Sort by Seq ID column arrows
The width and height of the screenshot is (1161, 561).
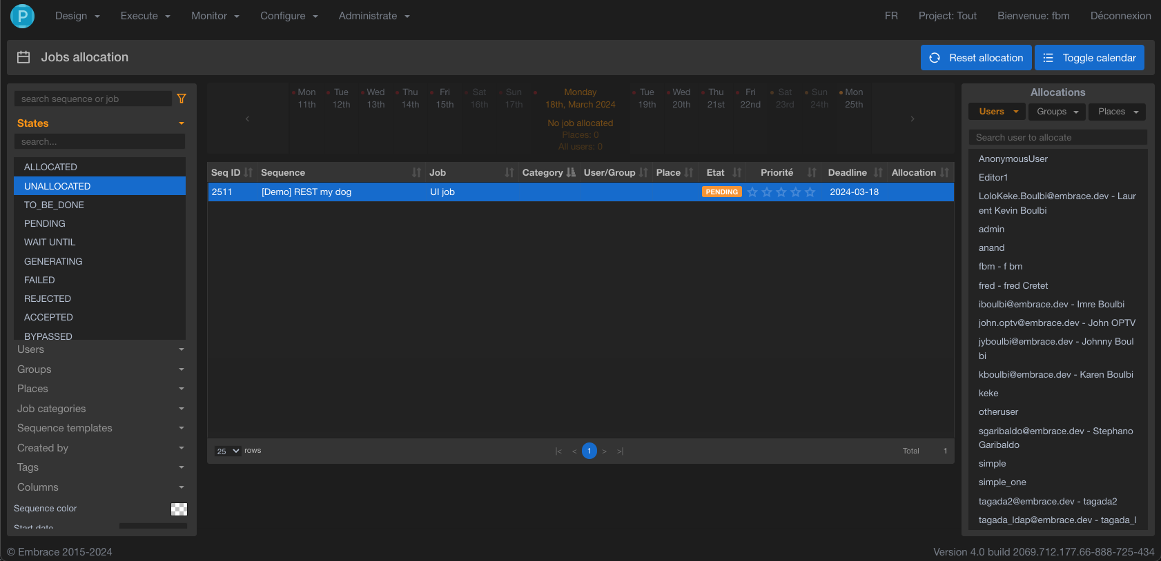pyautogui.click(x=248, y=172)
